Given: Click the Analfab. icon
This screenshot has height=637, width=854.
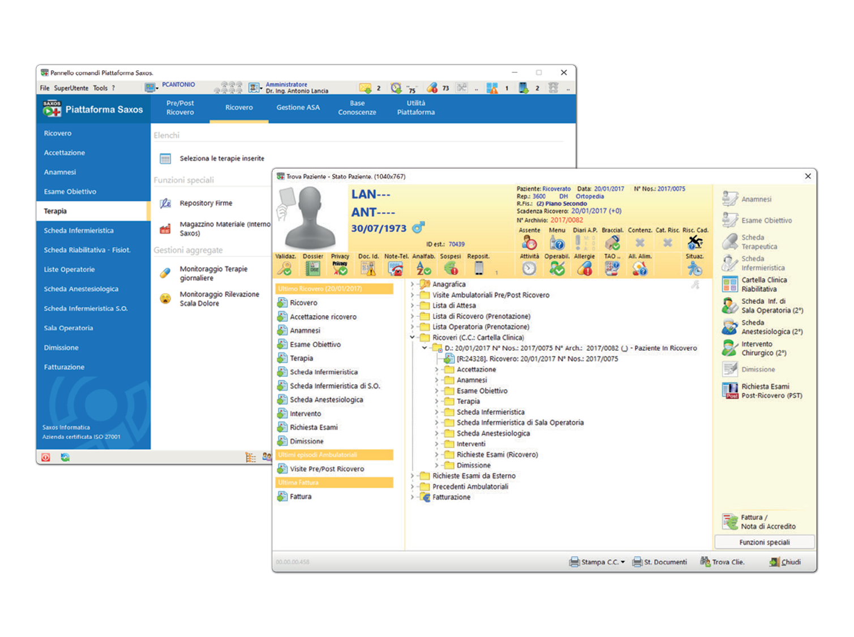Looking at the screenshot, I should 423,269.
